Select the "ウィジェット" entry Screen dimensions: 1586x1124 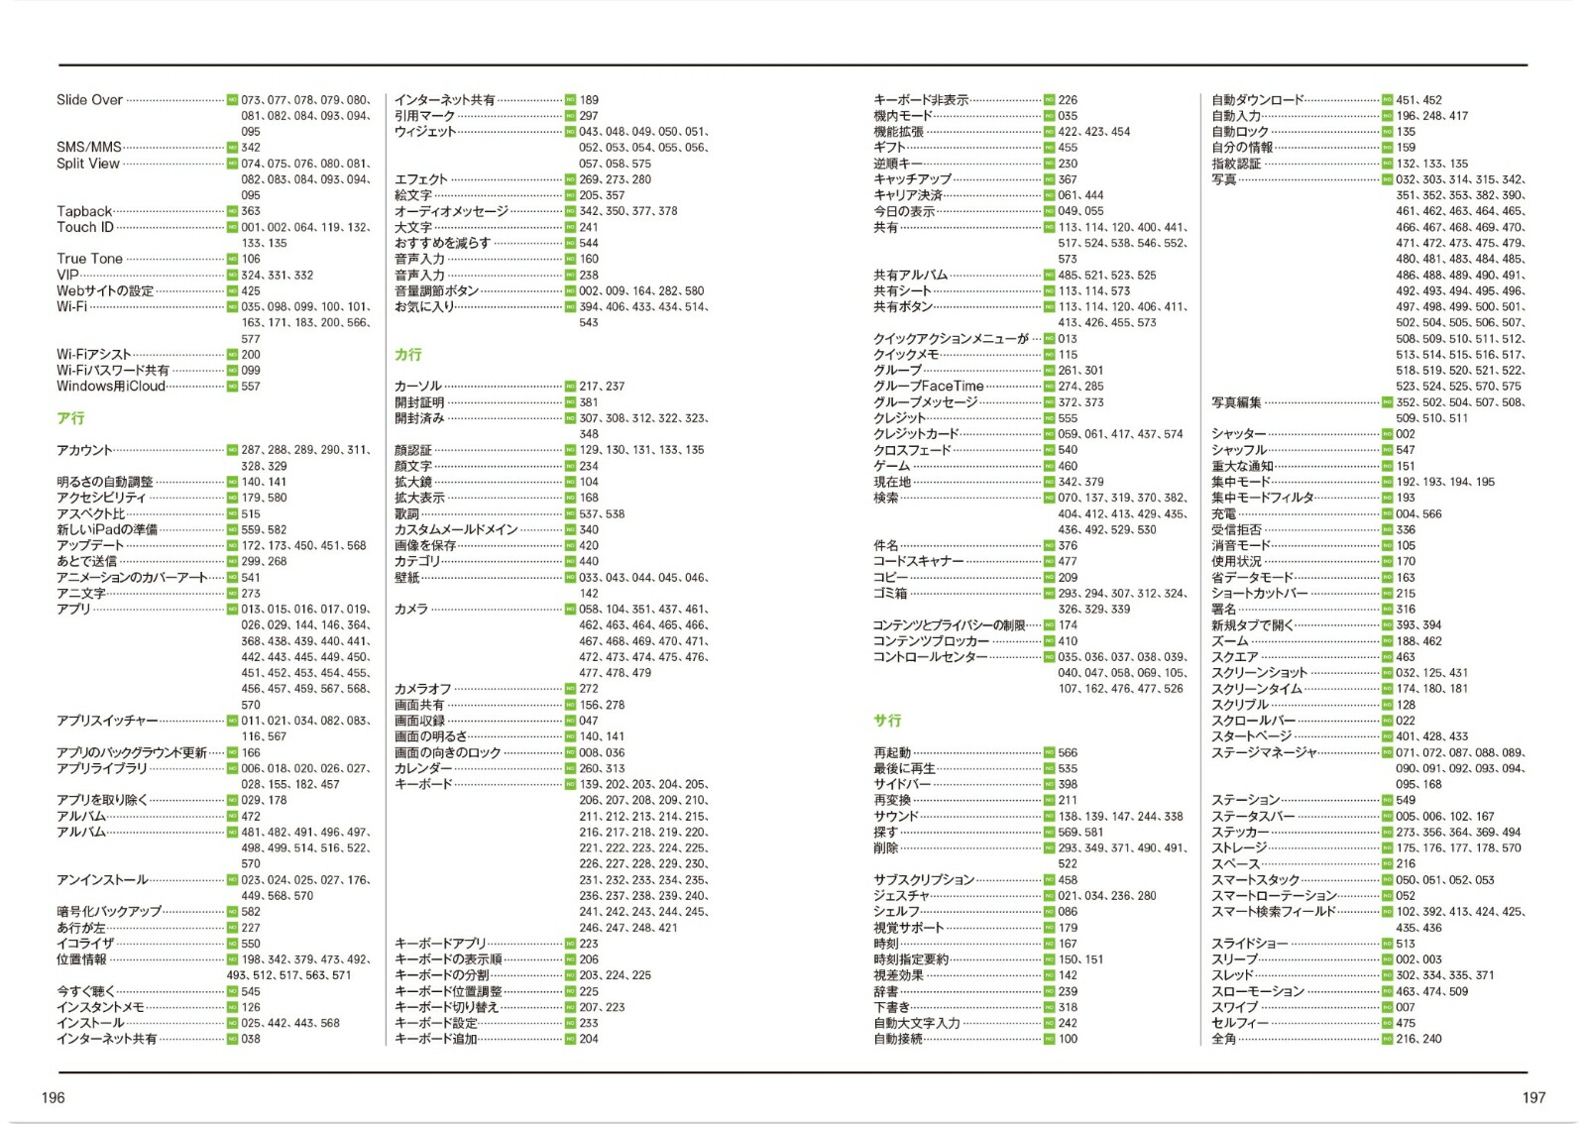[x=425, y=132]
